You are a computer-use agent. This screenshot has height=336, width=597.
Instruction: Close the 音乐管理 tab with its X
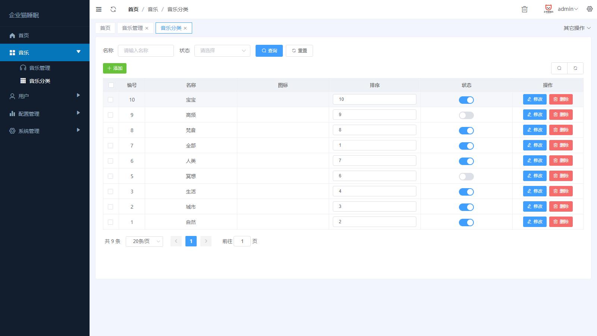pyautogui.click(x=147, y=28)
